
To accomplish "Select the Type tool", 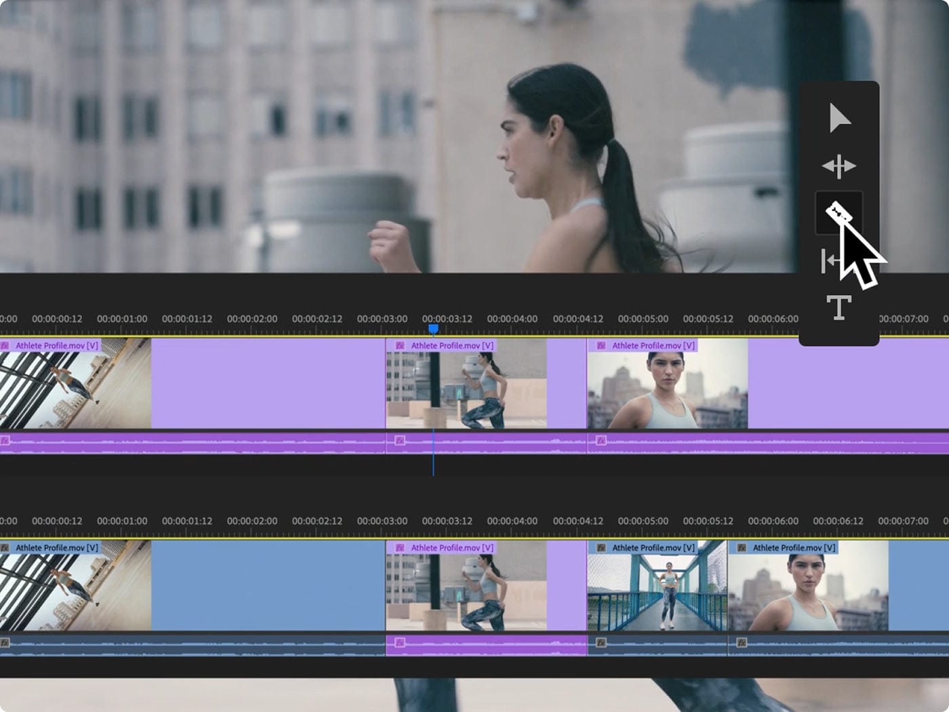I will click(x=839, y=307).
